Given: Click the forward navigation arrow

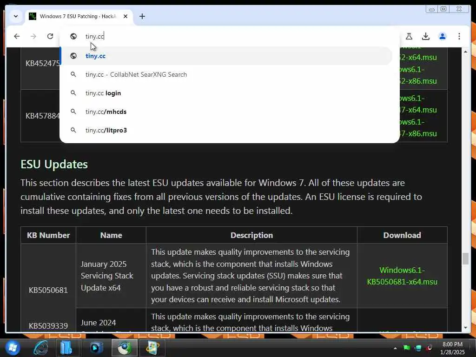Looking at the screenshot, I should click(x=33, y=36).
